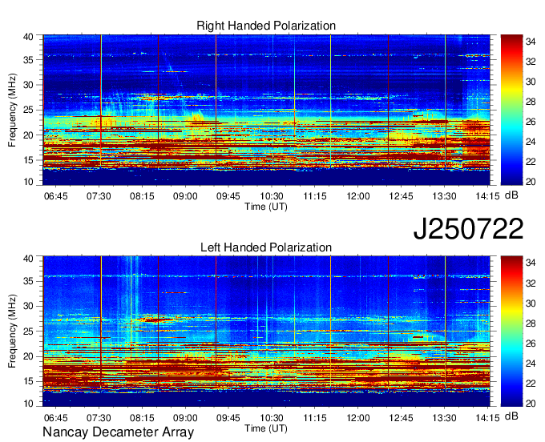Image resolution: width=545 pixels, height=442 pixels.
Task: Click "Frequency (MHz)" beside the Left Handed plot
Action: point(12,331)
